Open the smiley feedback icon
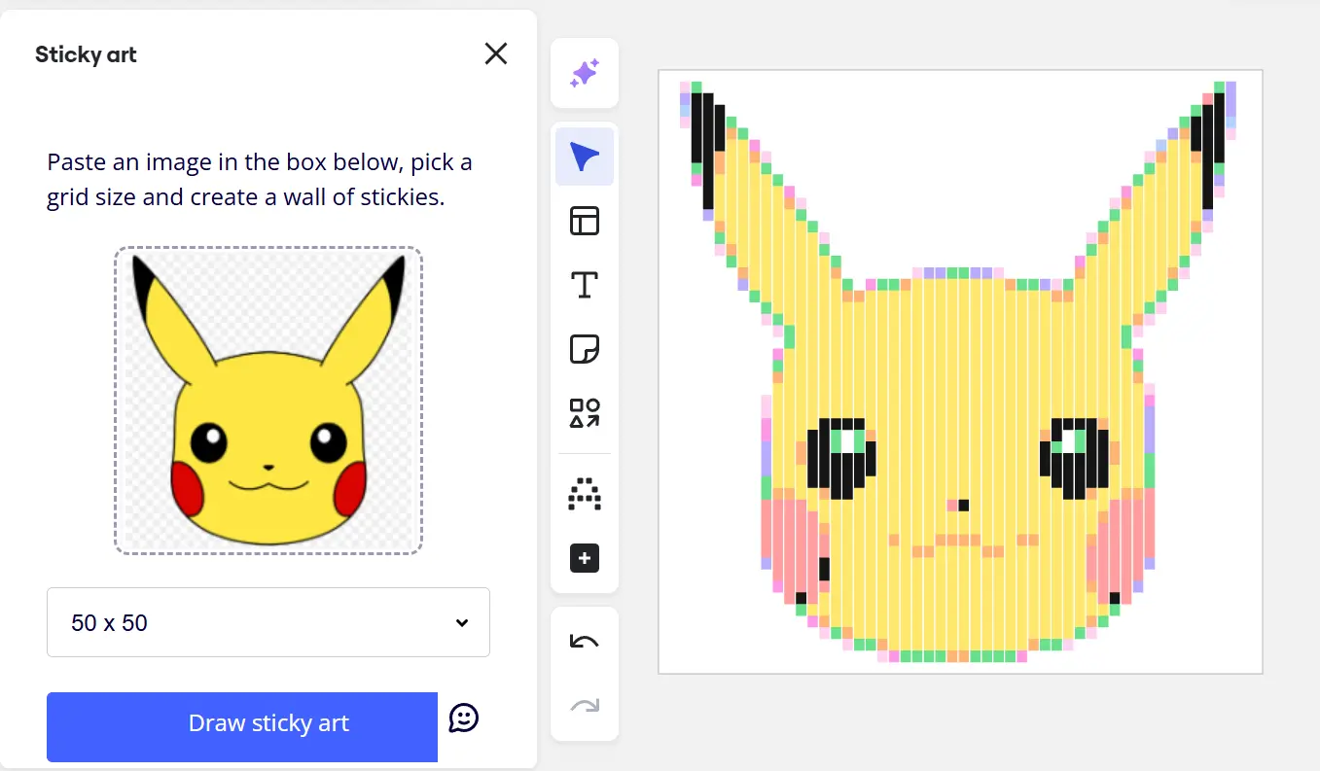 point(464,718)
